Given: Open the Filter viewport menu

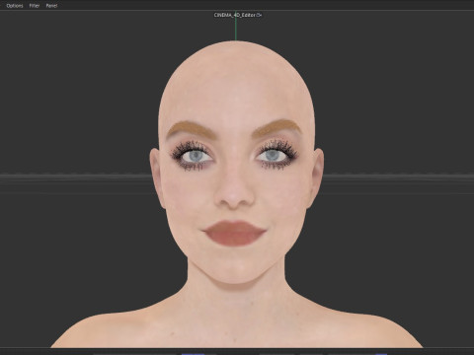Looking at the screenshot, I should pyautogui.click(x=35, y=6).
